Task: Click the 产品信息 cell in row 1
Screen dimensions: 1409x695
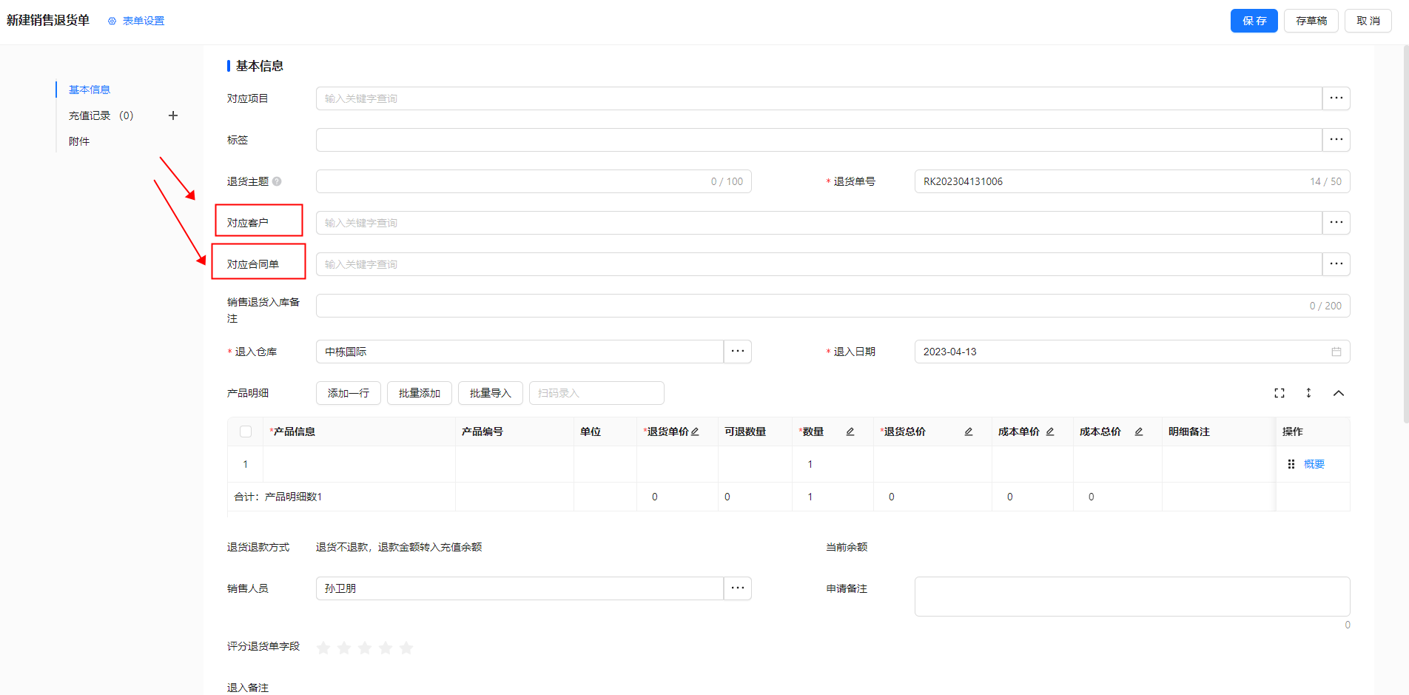Action: 359,464
